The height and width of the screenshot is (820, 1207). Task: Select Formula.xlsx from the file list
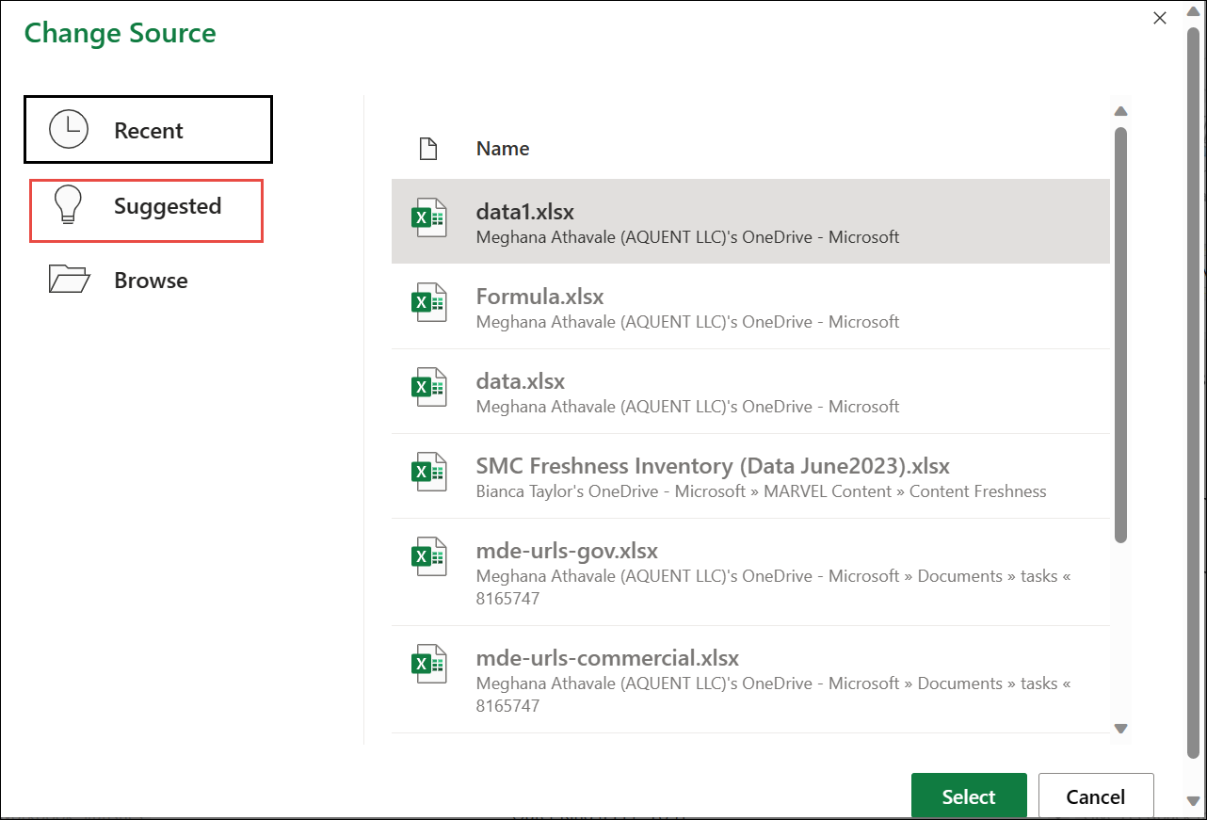pyautogui.click(x=659, y=306)
